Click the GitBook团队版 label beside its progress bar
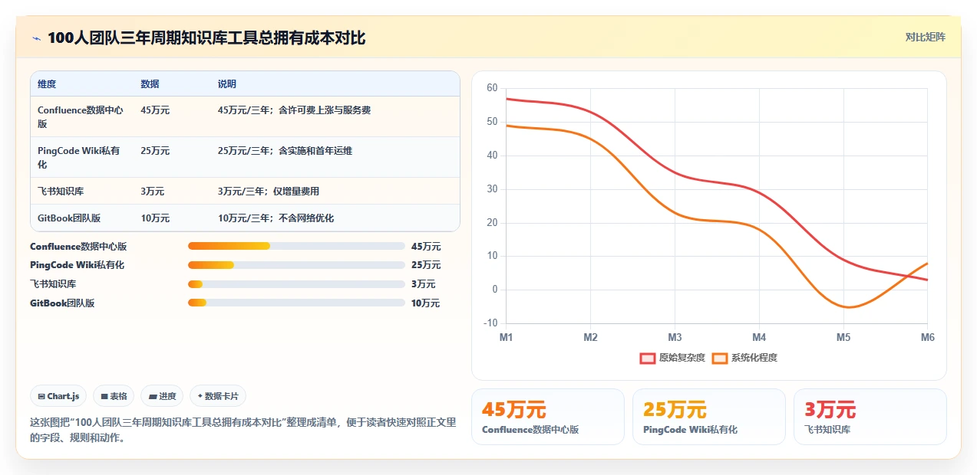The height and width of the screenshot is (475, 977). (62, 303)
